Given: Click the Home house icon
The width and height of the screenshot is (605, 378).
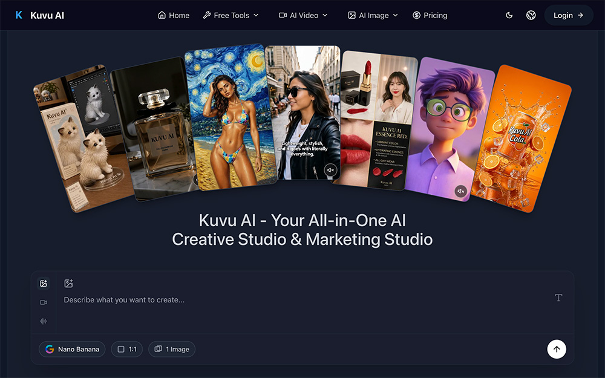Looking at the screenshot, I should 162,16.
